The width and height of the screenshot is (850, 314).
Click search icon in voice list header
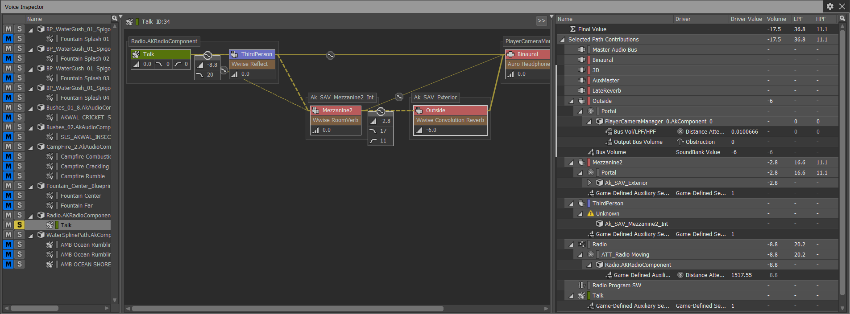click(x=115, y=19)
